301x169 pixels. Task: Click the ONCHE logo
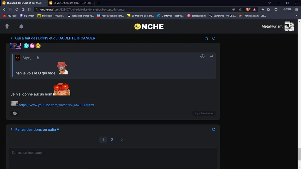(149, 26)
